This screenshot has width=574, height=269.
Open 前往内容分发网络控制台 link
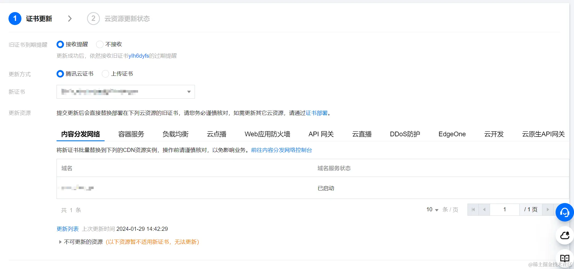click(x=281, y=150)
